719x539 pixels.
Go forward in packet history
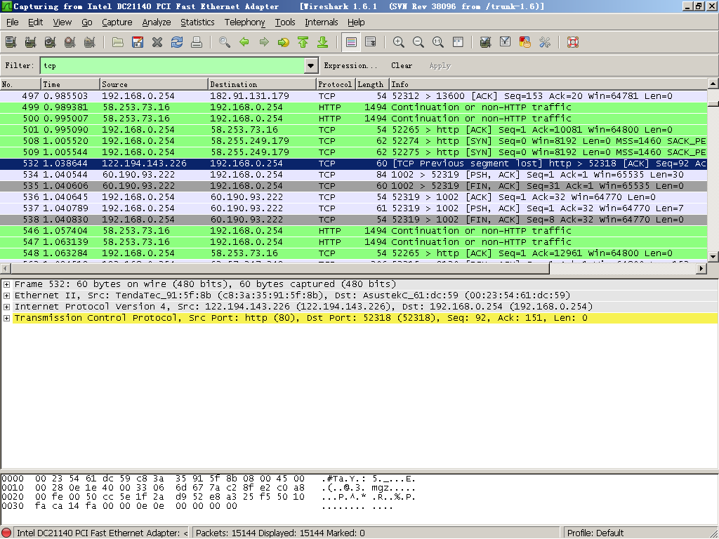pyautogui.click(x=264, y=43)
